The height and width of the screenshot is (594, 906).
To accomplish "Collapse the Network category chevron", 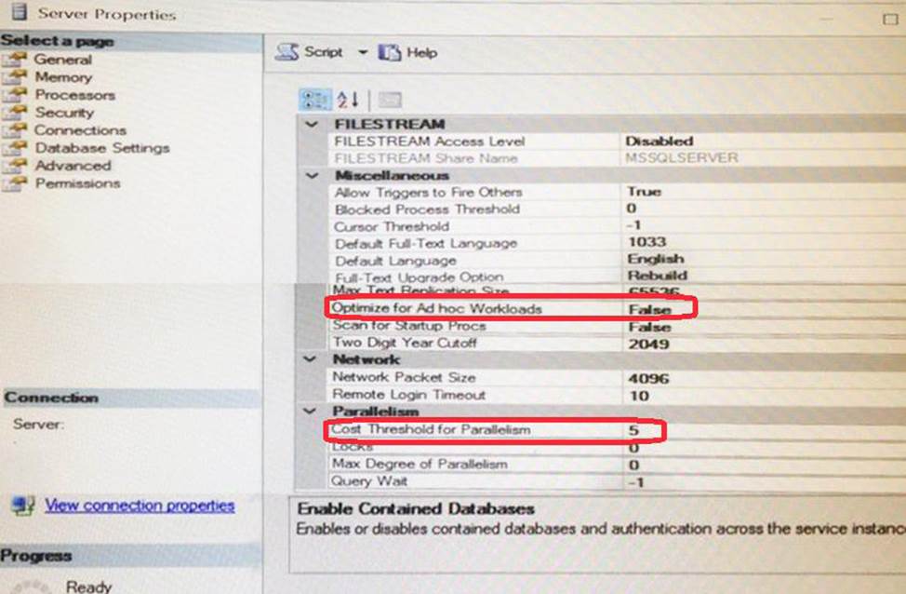I will coord(311,359).
